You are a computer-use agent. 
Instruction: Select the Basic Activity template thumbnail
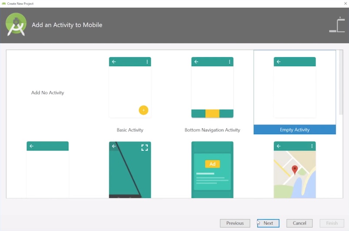[x=130, y=87]
